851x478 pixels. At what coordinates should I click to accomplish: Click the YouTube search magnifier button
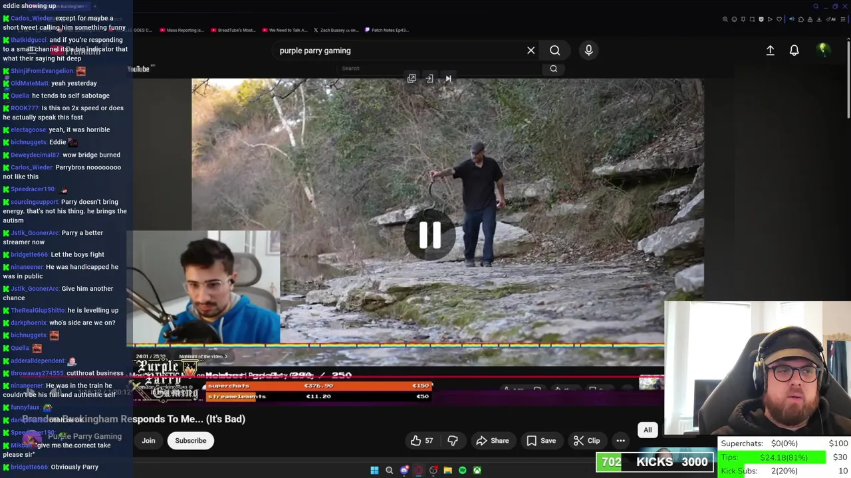(554, 50)
